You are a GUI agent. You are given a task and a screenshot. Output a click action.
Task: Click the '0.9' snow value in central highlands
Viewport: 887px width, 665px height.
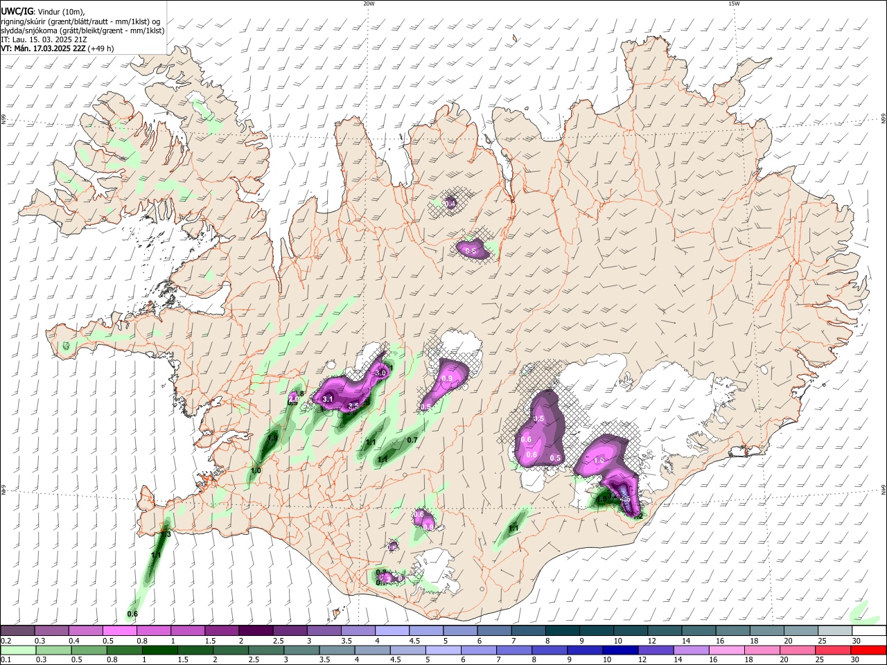click(447, 379)
